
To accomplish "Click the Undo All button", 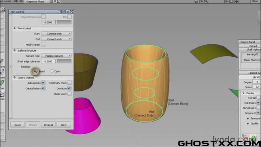I will click(x=48, y=125).
